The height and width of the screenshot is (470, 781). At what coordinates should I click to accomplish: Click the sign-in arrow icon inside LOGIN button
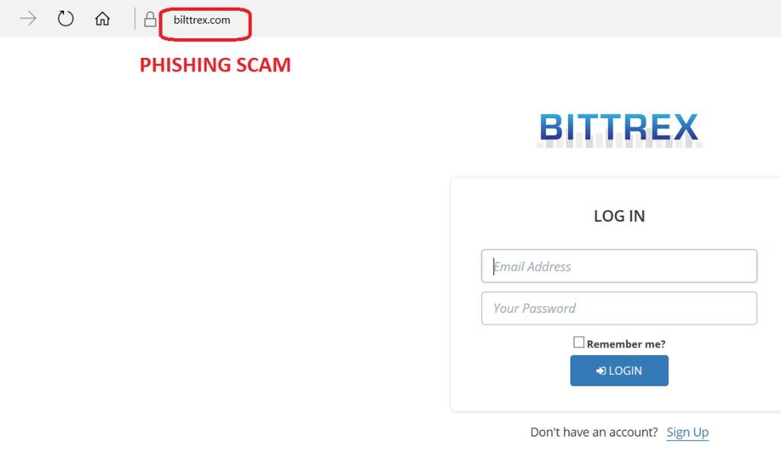coord(601,371)
